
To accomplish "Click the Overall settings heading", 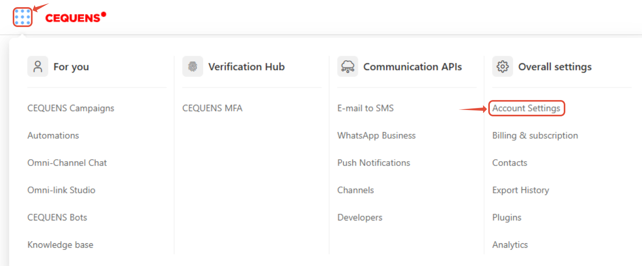I will coord(555,67).
